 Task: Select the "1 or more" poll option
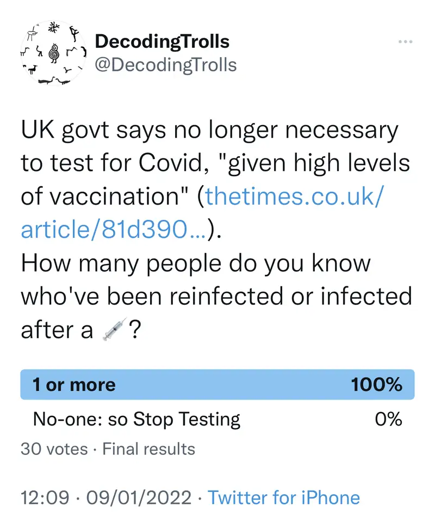point(74,385)
